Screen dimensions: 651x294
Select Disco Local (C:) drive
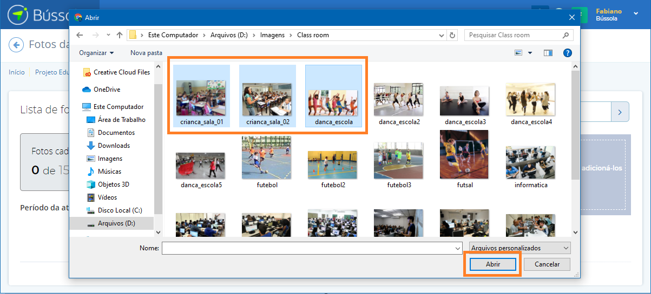(114, 210)
